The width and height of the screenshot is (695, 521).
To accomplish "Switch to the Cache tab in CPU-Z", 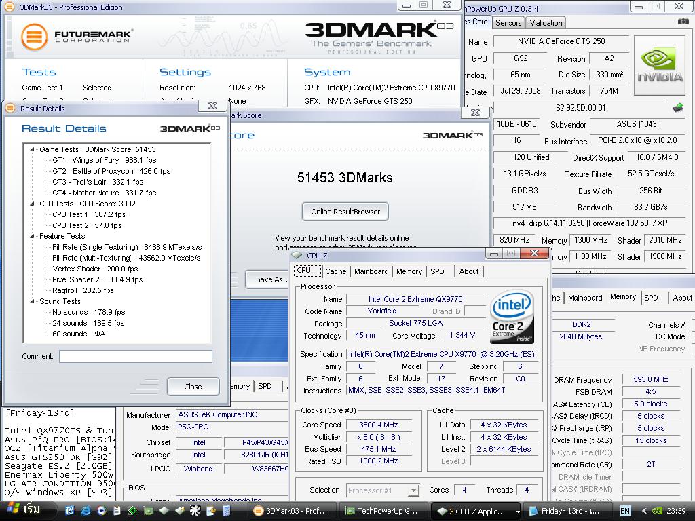I will [335, 271].
